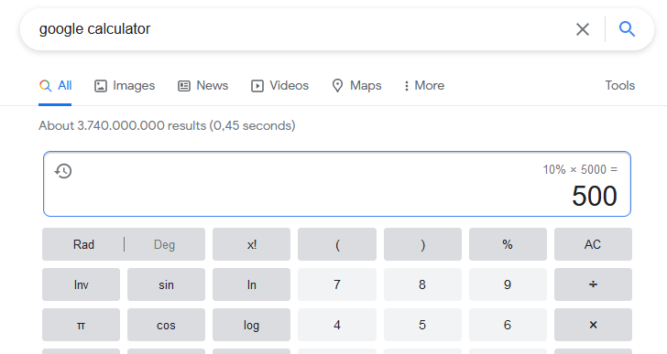Click the factorial x! key
This screenshot has width=667, height=354.
click(251, 244)
